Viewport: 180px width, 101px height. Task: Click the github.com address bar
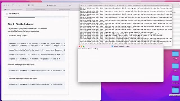[x=51, y=5]
